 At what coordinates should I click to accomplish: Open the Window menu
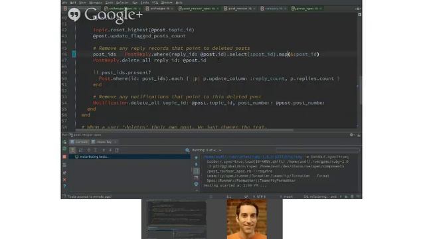tap(167, 3)
